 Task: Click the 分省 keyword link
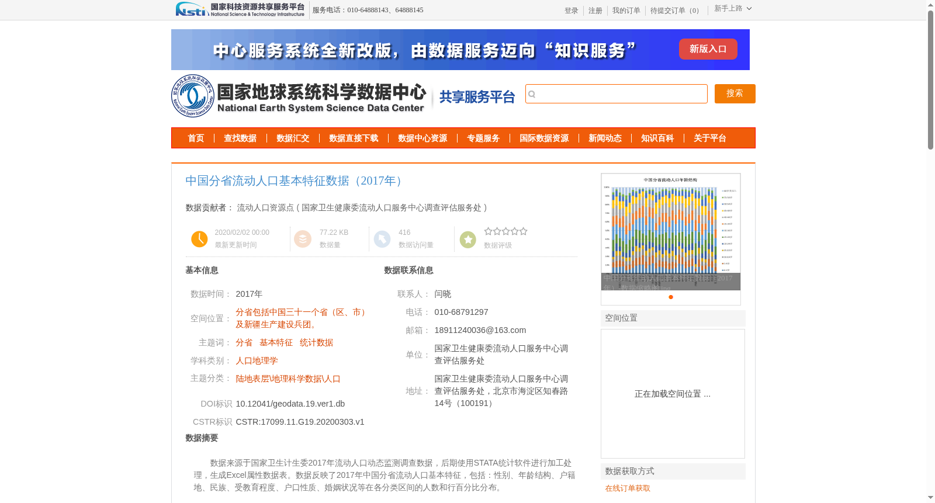pyautogui.click(x=244, y=343)
